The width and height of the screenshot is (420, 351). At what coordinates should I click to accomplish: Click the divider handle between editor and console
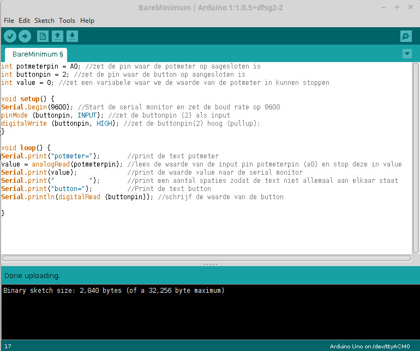[210, 264]
